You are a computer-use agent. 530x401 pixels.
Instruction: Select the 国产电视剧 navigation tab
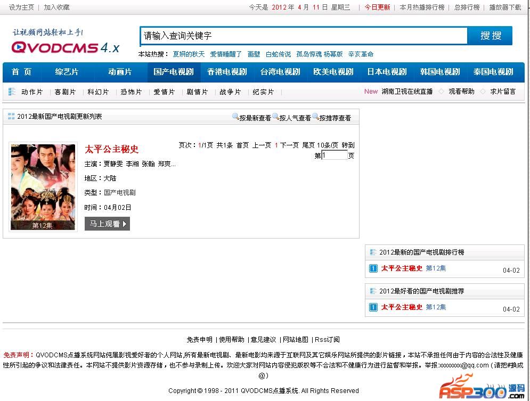coord(174,71)
